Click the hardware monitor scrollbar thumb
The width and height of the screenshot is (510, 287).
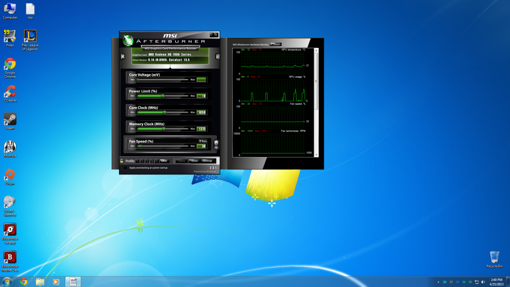pyautogui.click(x=316, y=81)
